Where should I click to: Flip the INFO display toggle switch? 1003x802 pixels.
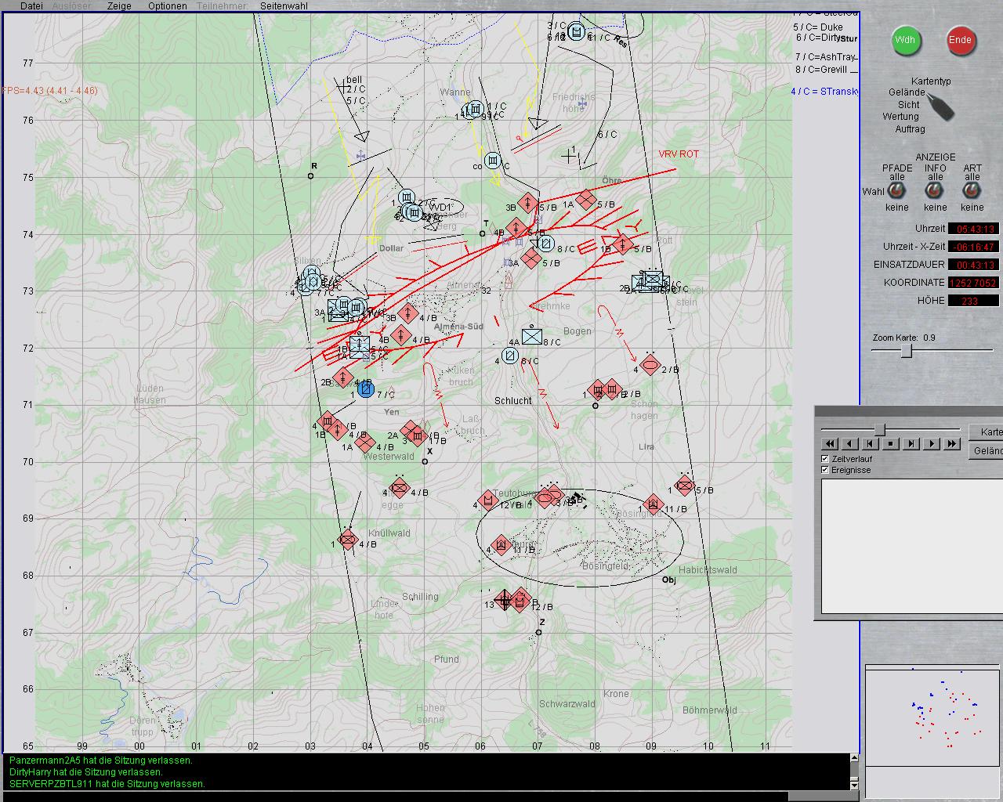[935, 191]
